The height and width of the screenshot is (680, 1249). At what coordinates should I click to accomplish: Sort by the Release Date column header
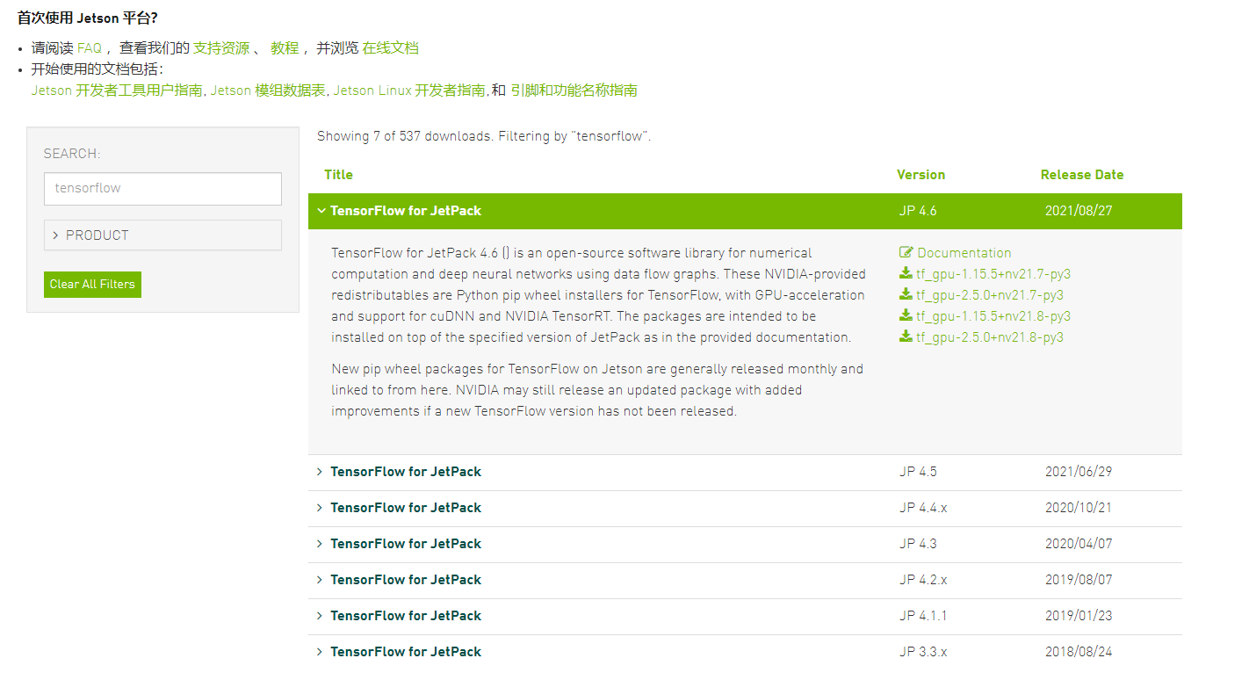point(1082,175)
